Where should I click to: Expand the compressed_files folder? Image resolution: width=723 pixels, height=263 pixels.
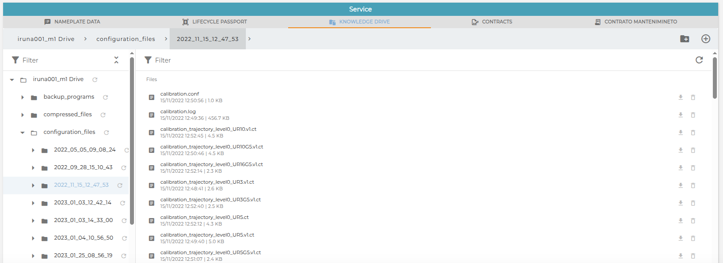22,115
